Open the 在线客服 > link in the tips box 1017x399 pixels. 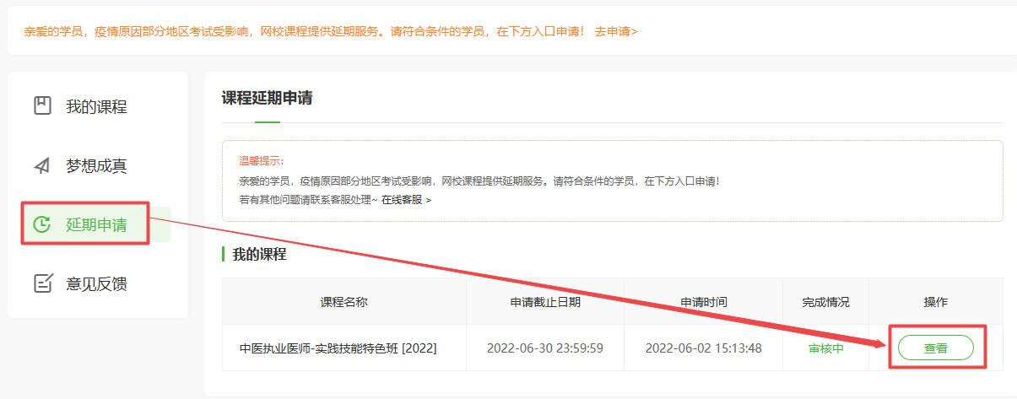point(406,200)
